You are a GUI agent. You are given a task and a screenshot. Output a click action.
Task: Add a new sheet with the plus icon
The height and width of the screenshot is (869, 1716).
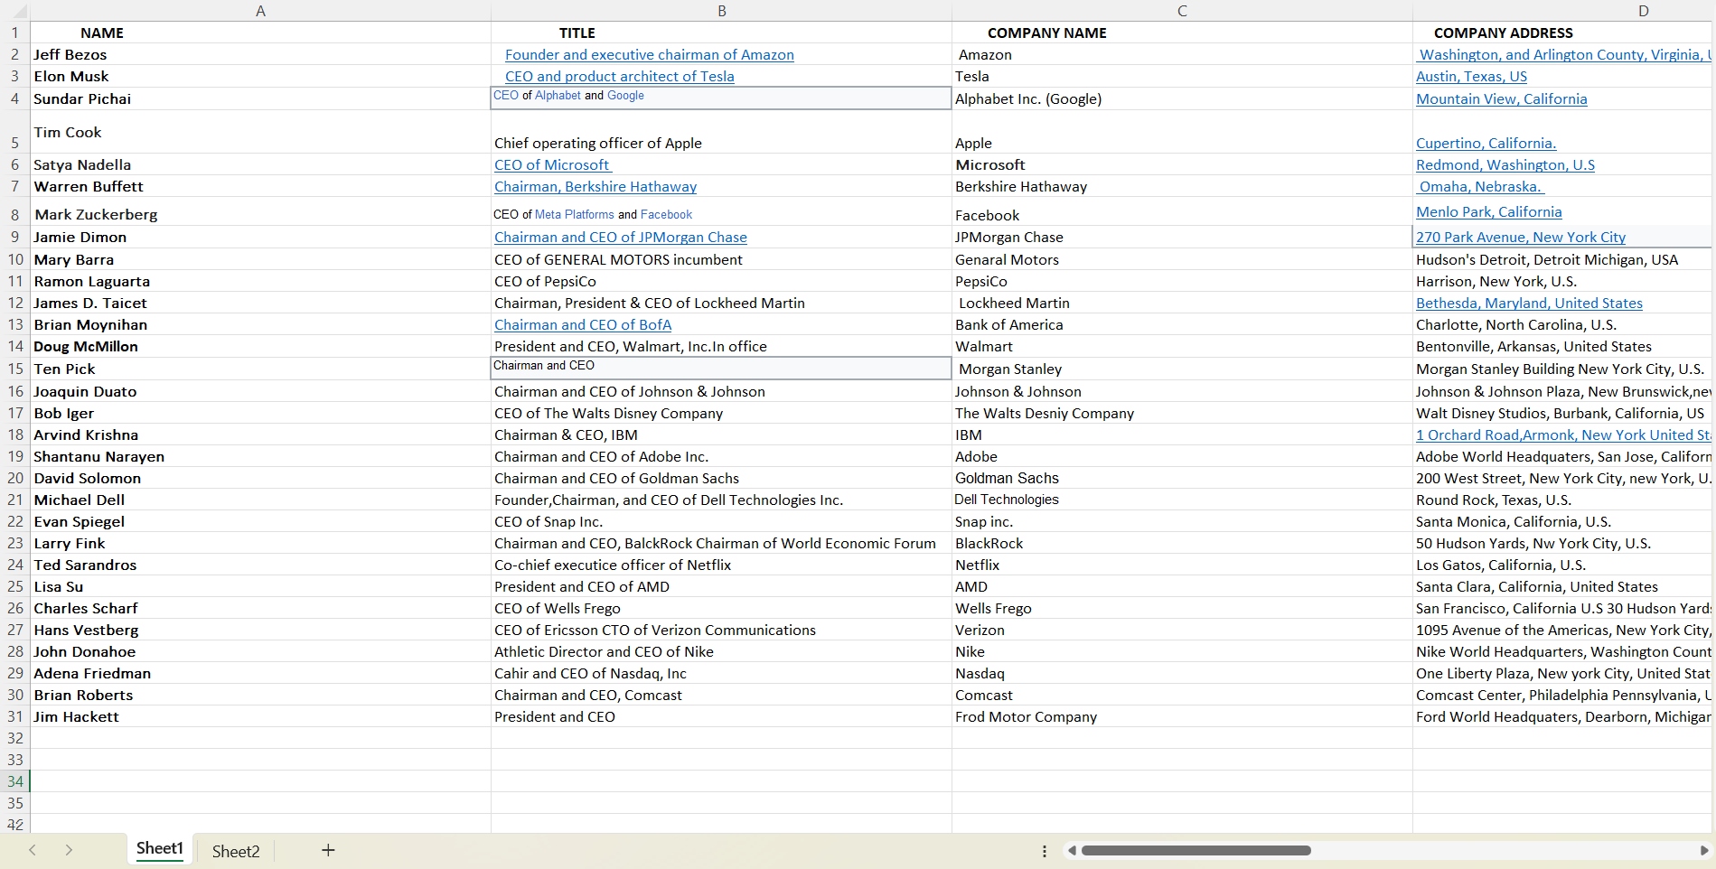pyautogui.click(x=328, y=850)
